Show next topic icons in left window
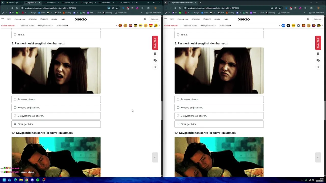Image resolution: width=326 pixels, height=183 pixels. 159,26
